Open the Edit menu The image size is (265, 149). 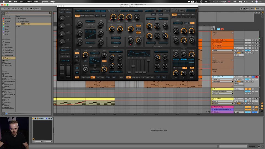point(21,2)
